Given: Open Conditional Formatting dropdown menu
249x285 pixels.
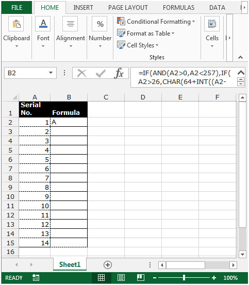Looking at the screenshot, I should (193, 22).
